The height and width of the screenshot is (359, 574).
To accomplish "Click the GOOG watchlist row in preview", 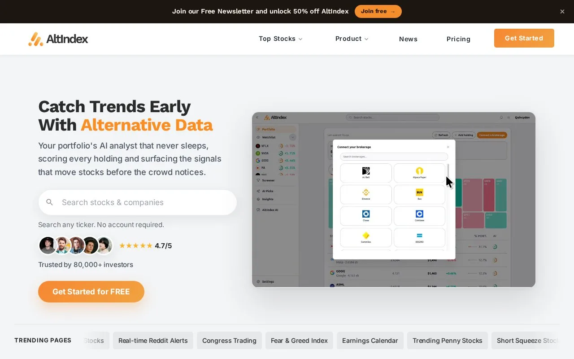I will pyautogui.click(x=275, y=160).
